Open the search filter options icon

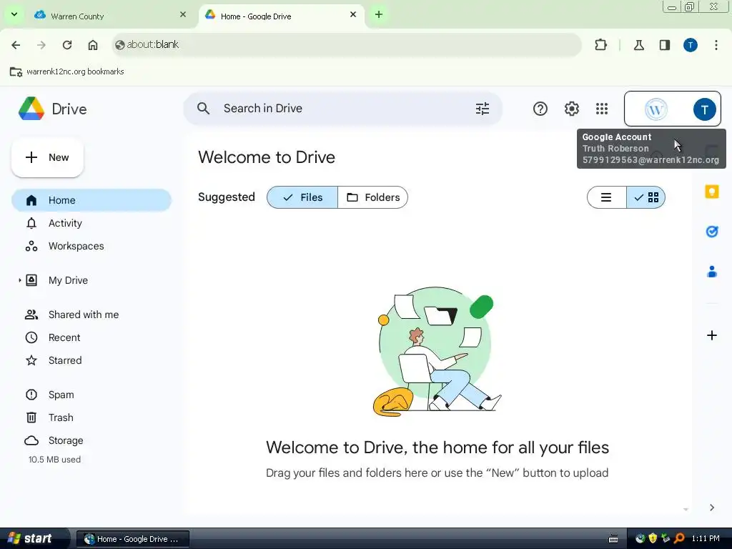click(483, 109)
